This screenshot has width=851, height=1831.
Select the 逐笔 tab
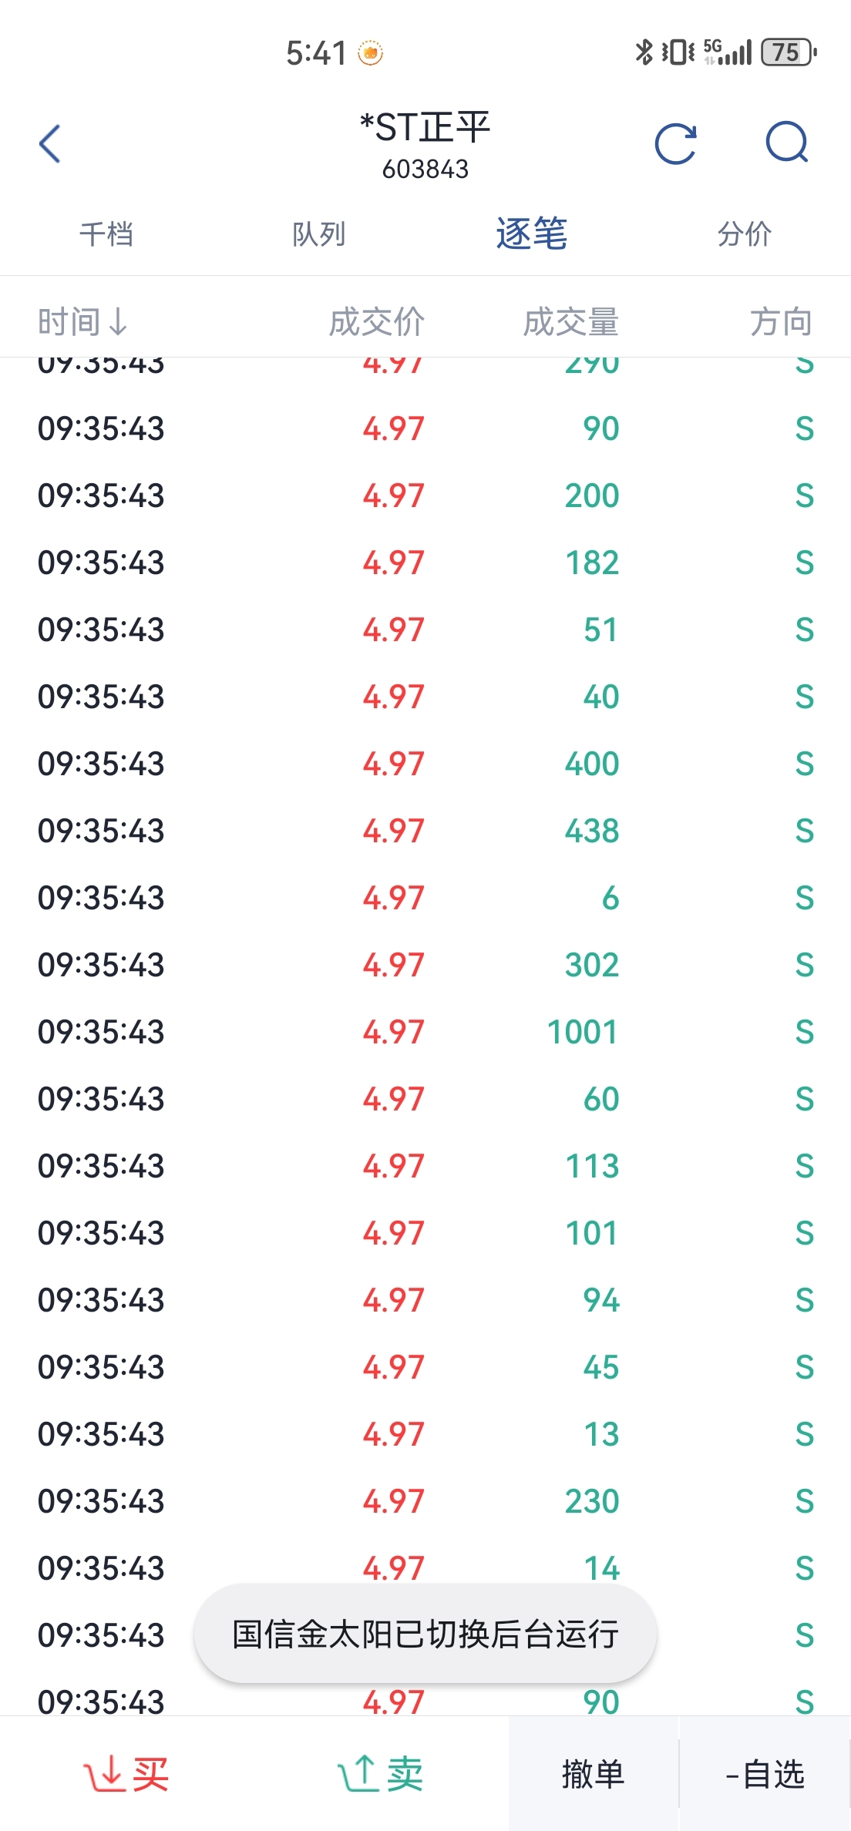point(532,234)
